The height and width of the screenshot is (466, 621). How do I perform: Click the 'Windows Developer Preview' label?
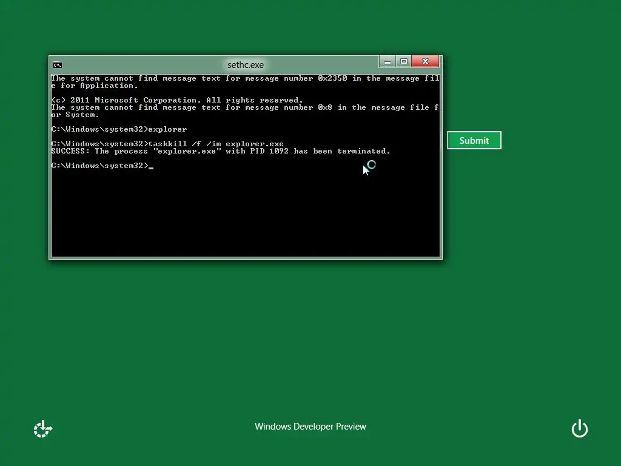(310, 427)
